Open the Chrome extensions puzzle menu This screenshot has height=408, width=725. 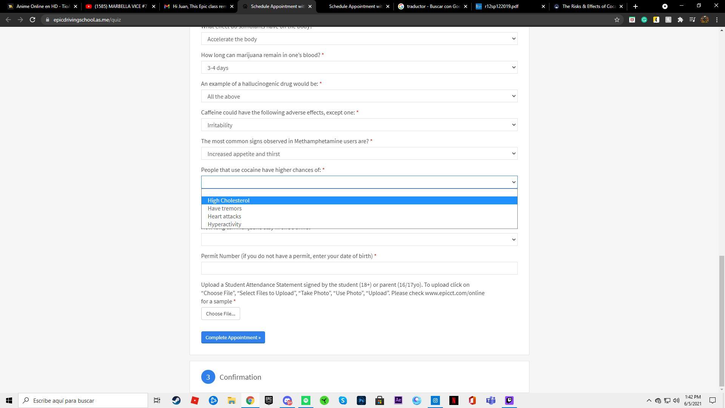coord(680,20)
